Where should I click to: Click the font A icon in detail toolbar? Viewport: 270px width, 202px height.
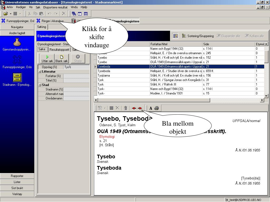coord(151,108)
